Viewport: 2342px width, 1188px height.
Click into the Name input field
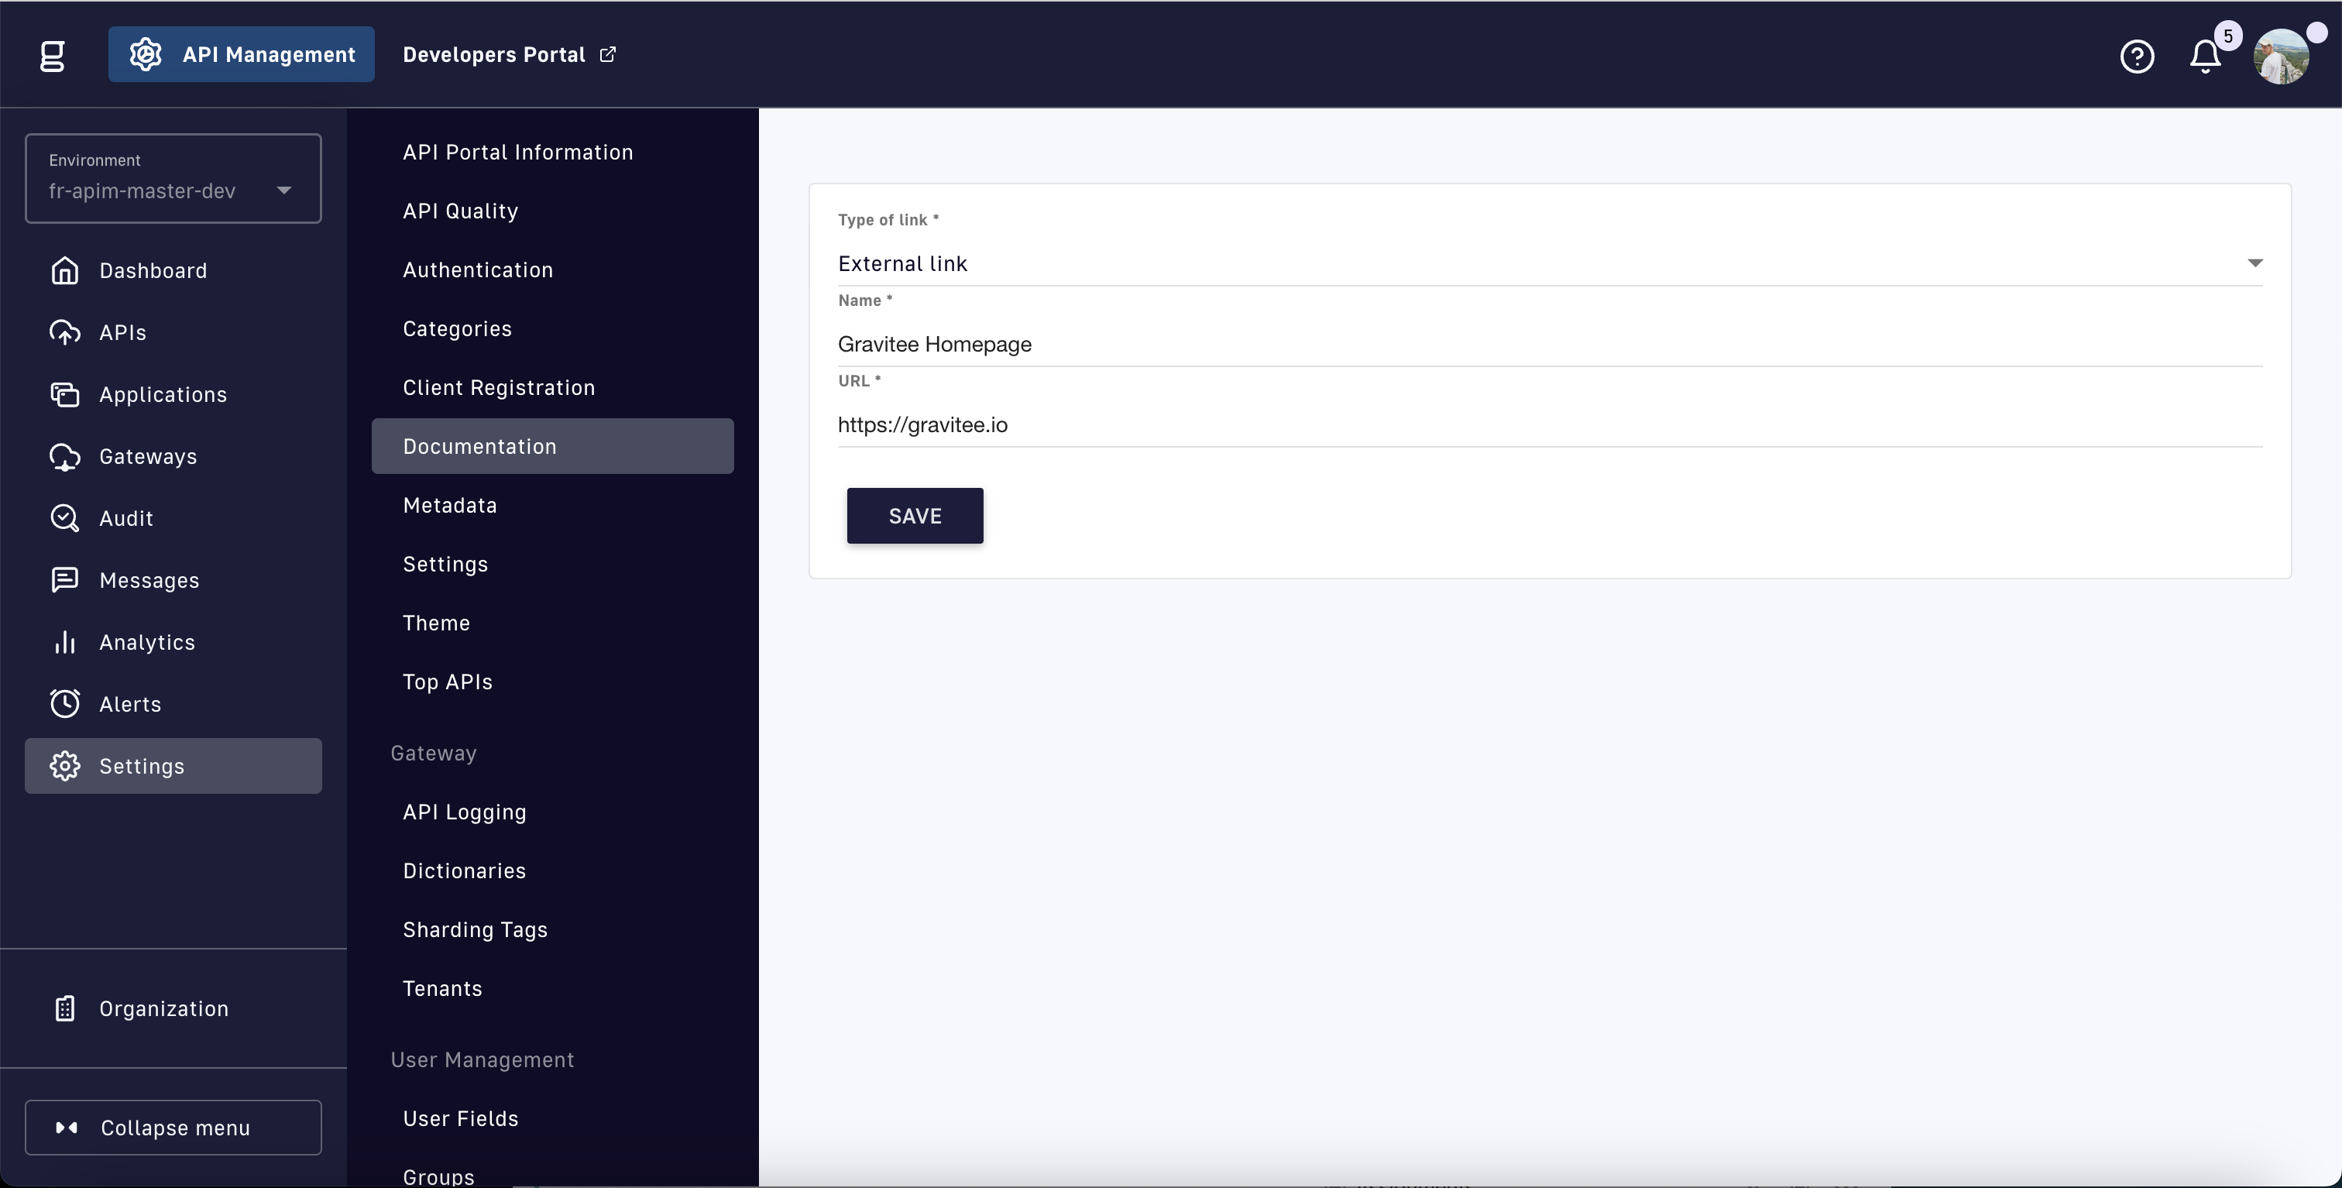(x=1549, y=345)
